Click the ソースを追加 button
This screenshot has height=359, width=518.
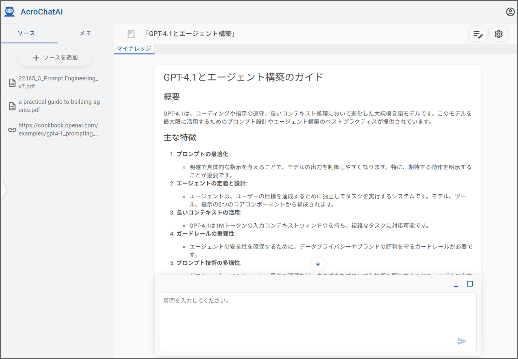(x=55, y=58)
